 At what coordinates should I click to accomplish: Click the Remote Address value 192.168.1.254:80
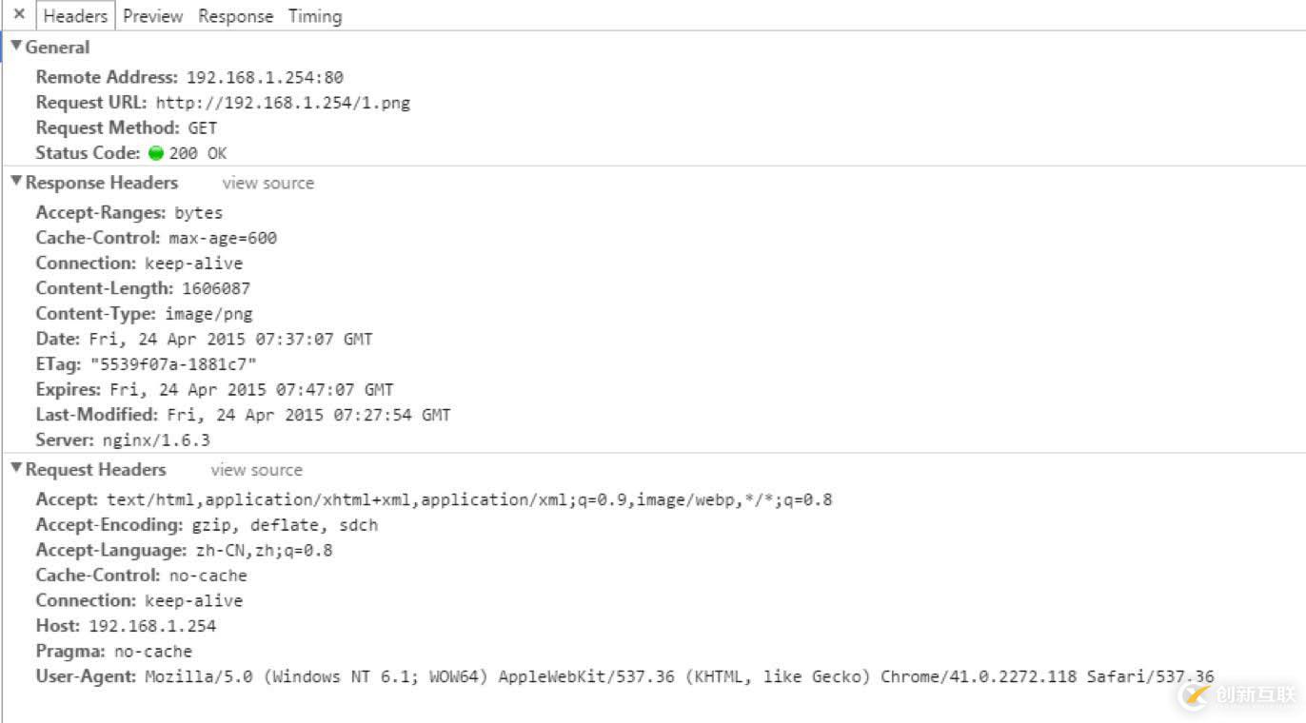[x=265, y=77]
